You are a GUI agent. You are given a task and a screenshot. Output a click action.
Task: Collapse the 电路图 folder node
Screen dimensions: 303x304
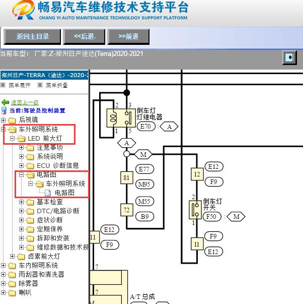point(21,174)
